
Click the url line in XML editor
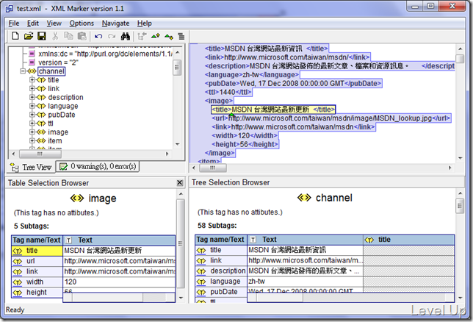(331, 118)
